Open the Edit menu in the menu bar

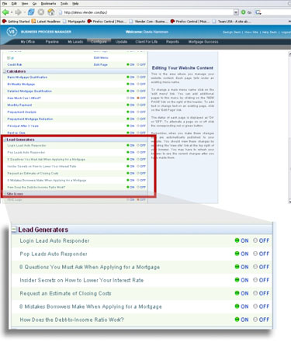coord(14,4)
